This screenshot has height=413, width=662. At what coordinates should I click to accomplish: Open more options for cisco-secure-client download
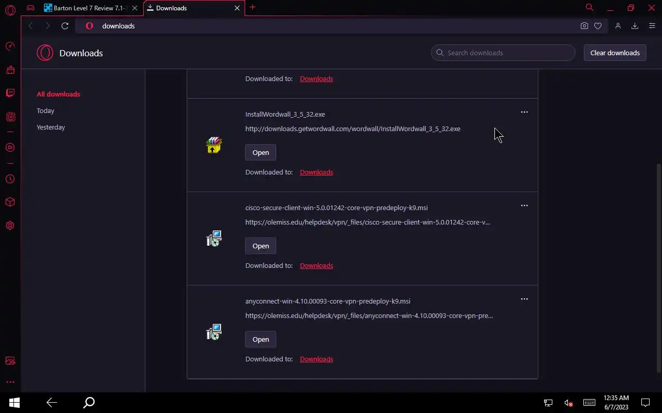pyautogui.click(x=524, y=205)
